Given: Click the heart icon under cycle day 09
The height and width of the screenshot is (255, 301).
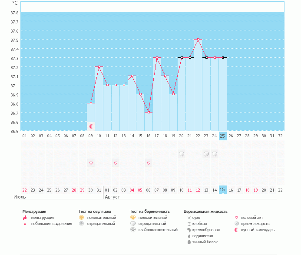Looking at the screenshot, I should (91, 163).
